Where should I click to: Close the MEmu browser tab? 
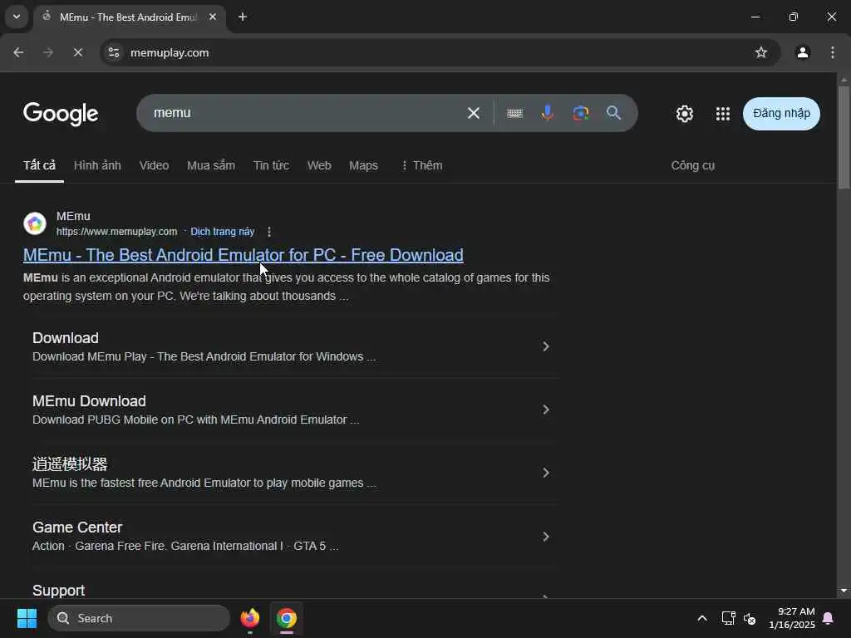(x=213, y=17)
